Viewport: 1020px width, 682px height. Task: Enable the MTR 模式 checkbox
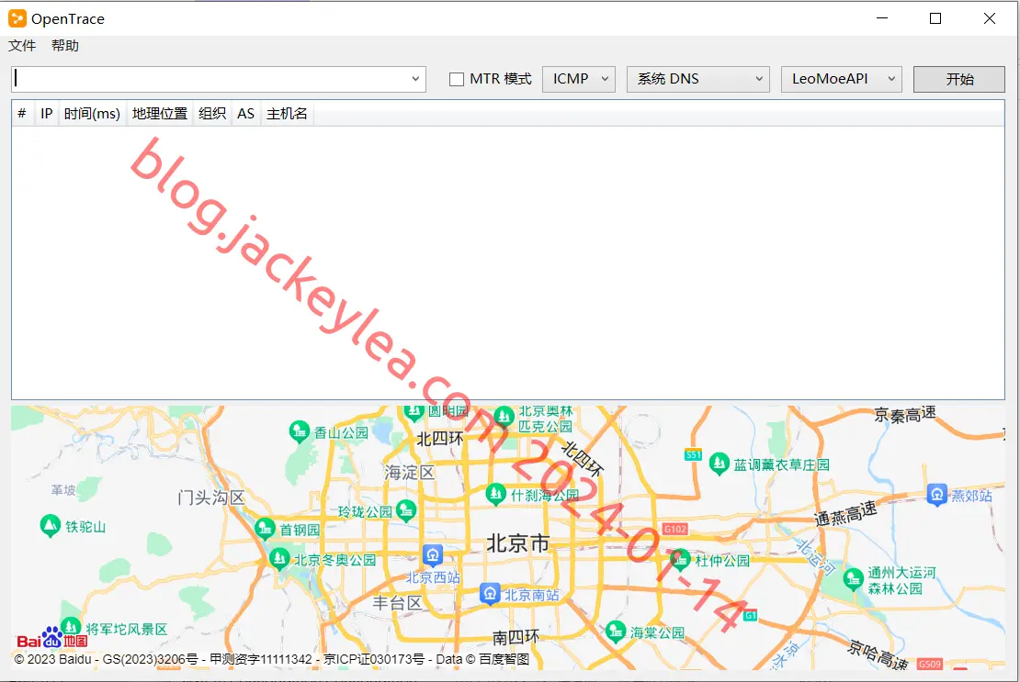coord(457,79)
